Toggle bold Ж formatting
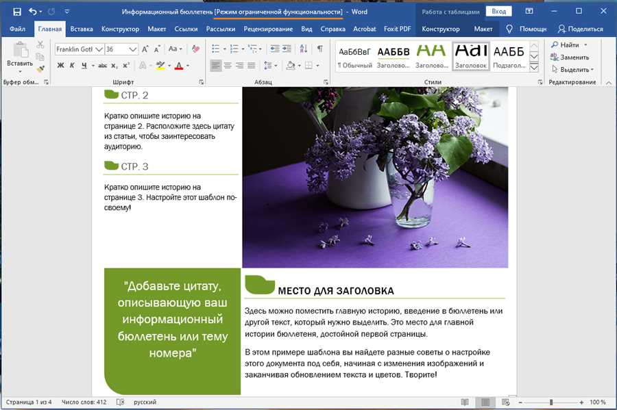Screen dimensions: 617x410 [x=60, y=66]
